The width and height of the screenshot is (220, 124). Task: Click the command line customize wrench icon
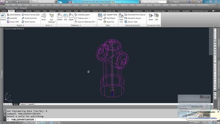coord(4,115)
